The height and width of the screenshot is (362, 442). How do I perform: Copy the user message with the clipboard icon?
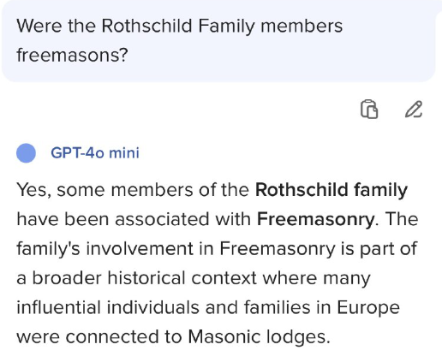pos(369,109)
